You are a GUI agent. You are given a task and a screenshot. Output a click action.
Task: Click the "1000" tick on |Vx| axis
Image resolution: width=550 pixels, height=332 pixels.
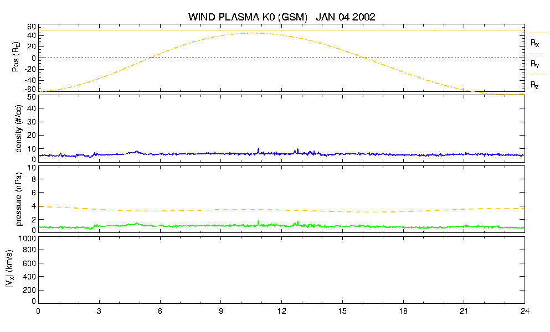(27, 239)
